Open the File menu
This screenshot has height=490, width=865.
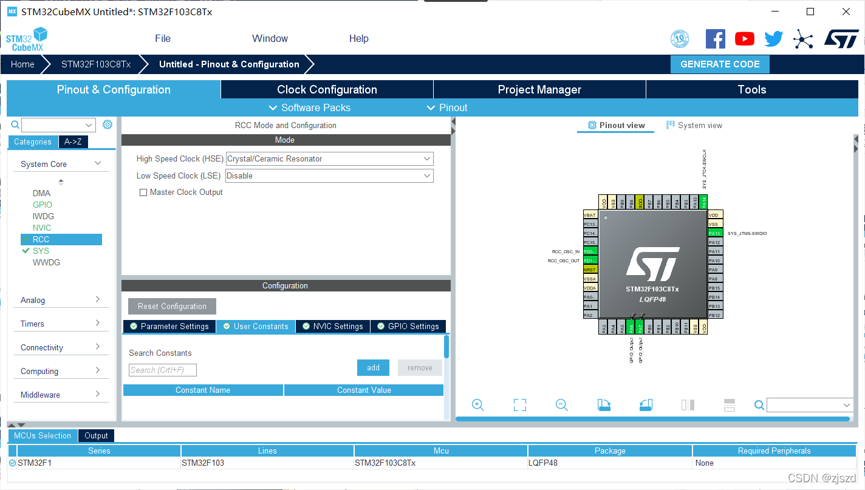click(163, 38)
